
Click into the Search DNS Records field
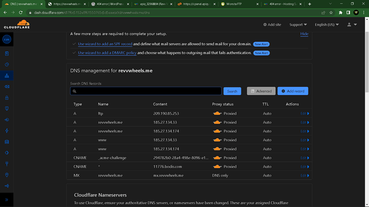point(145,91)
